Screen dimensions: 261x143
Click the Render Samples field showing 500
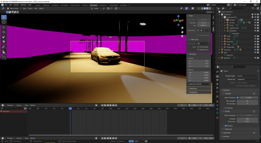(247, 118)
